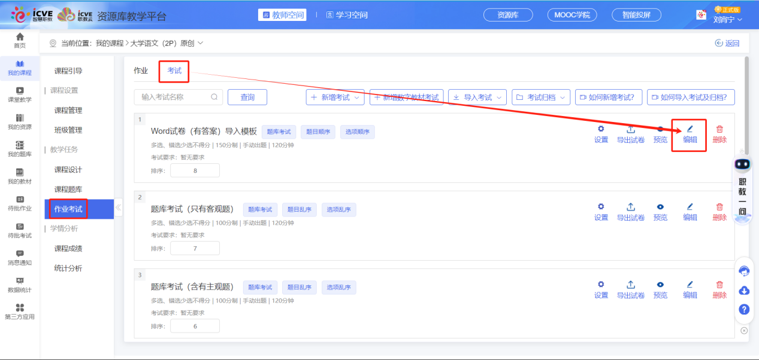Select 课程设计 in the course menu
This screenshot has height=360, width=759.
[68, 170]
